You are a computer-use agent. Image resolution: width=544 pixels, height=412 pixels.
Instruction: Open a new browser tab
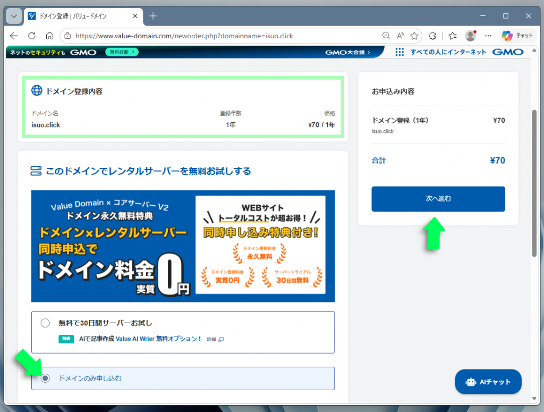point(152,16)
